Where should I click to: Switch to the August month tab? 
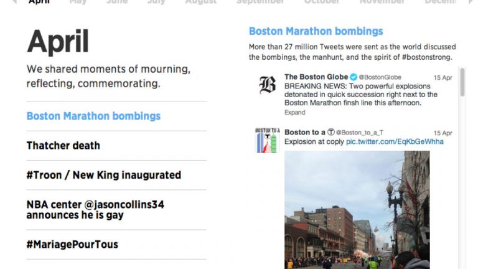201,1
